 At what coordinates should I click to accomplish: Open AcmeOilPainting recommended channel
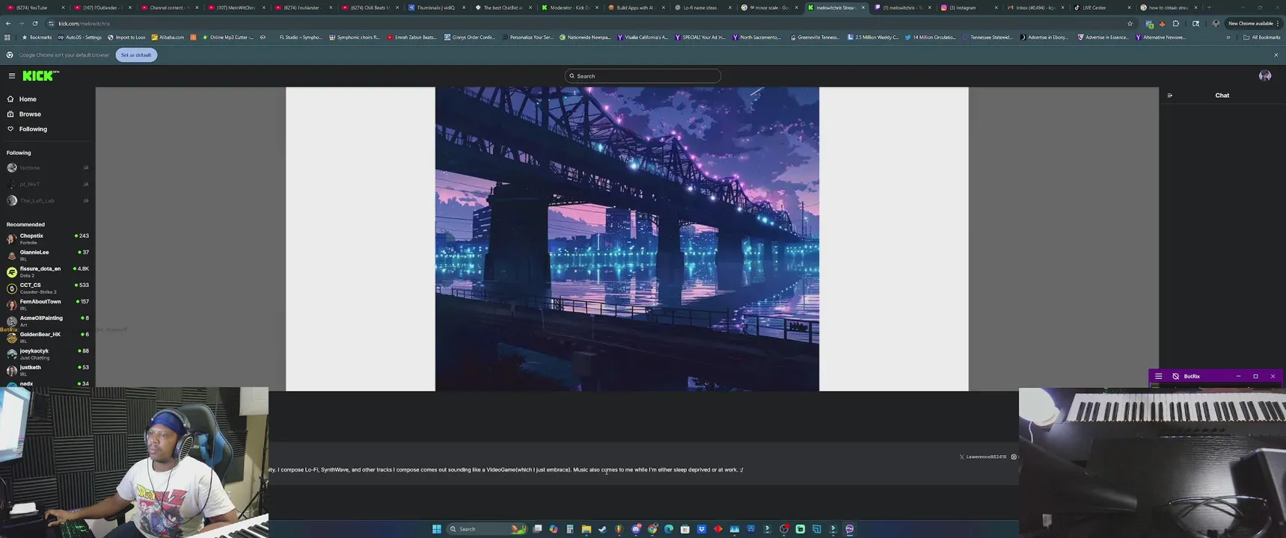47,321
